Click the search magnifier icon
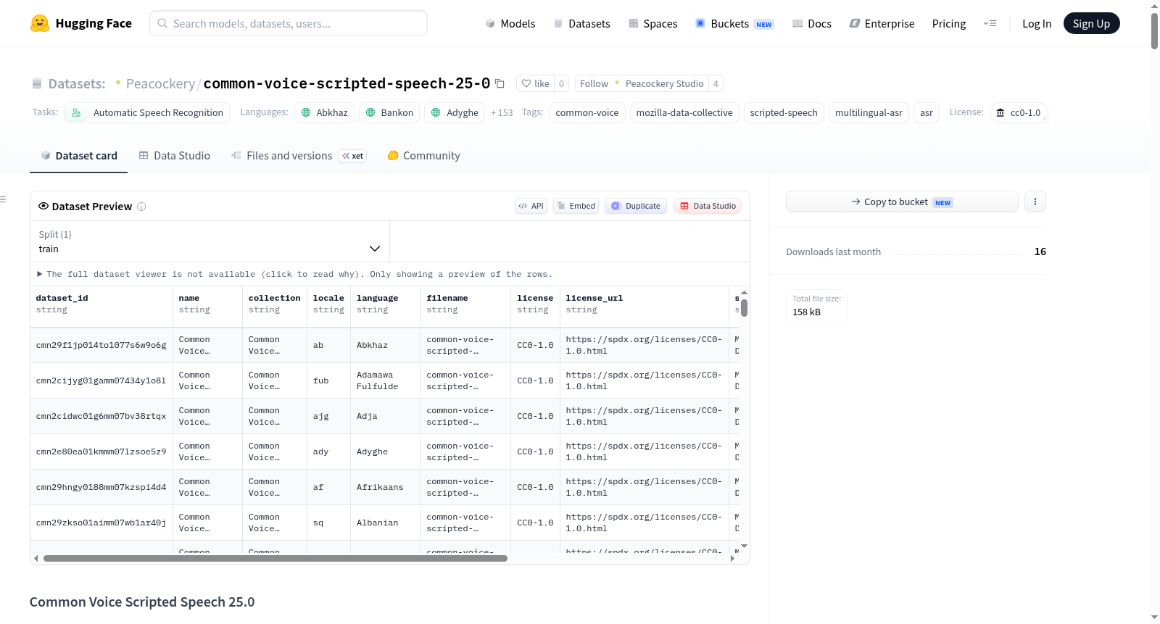The image size is (1160, 624). click(x=162, y=23)
